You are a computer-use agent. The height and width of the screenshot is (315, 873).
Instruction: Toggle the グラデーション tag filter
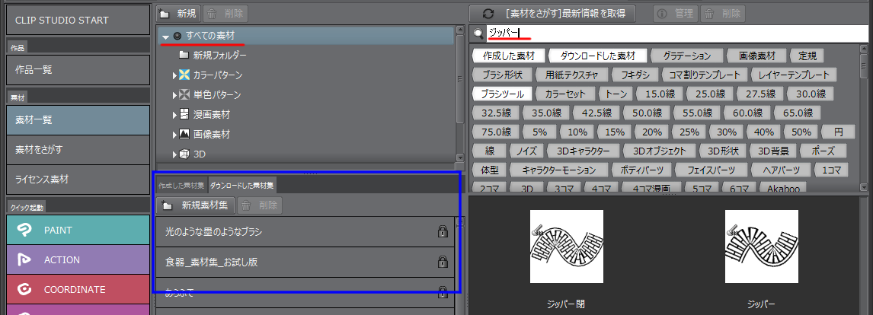coord(687,56)
